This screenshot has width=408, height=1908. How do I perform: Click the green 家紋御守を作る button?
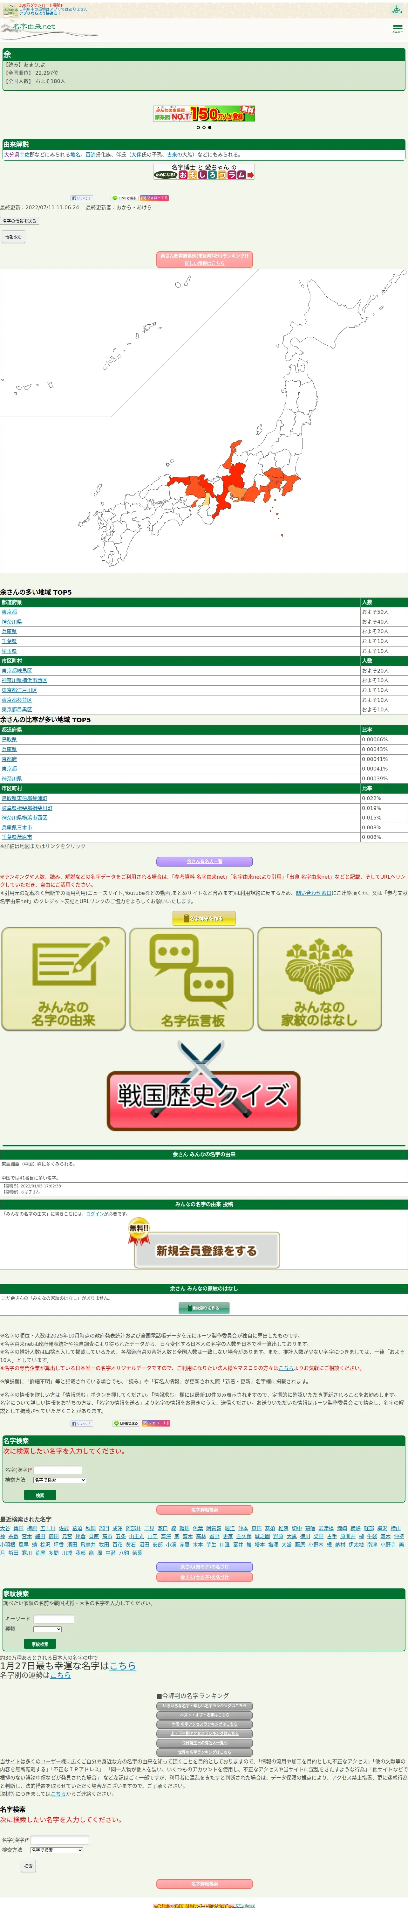204,1308
